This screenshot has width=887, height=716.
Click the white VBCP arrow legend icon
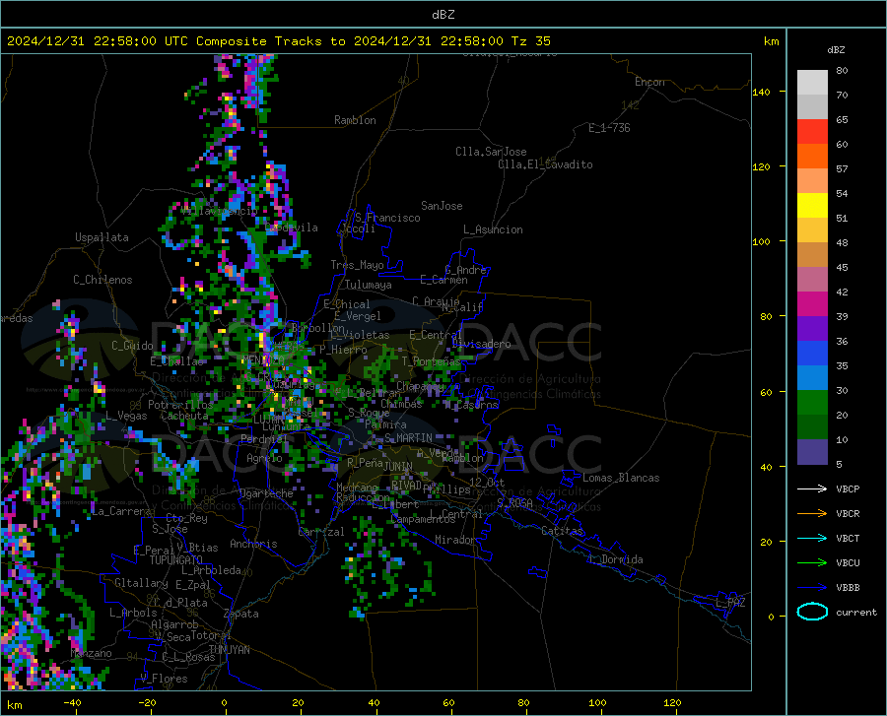click(812, 488)
